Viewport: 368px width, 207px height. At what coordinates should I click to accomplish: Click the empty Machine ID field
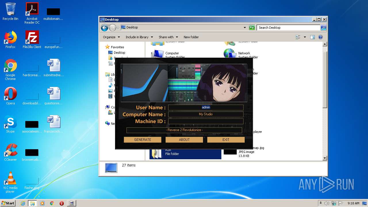pos(206,121)
